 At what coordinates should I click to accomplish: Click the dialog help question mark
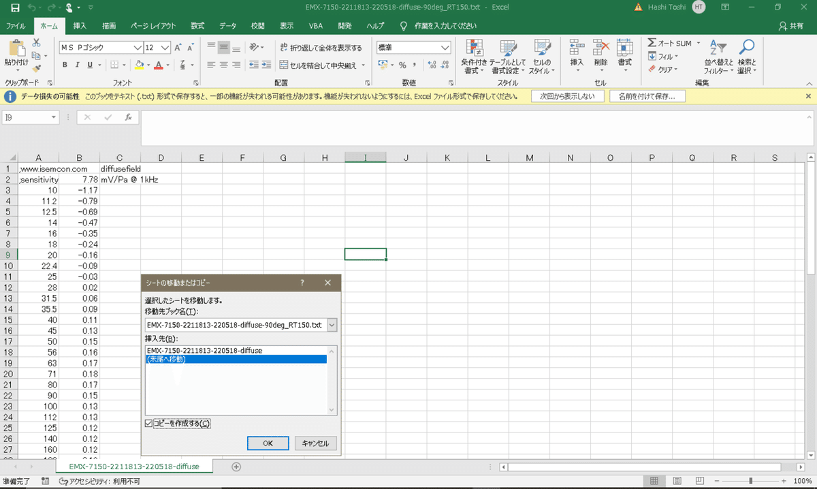click(x=302, y=282)
